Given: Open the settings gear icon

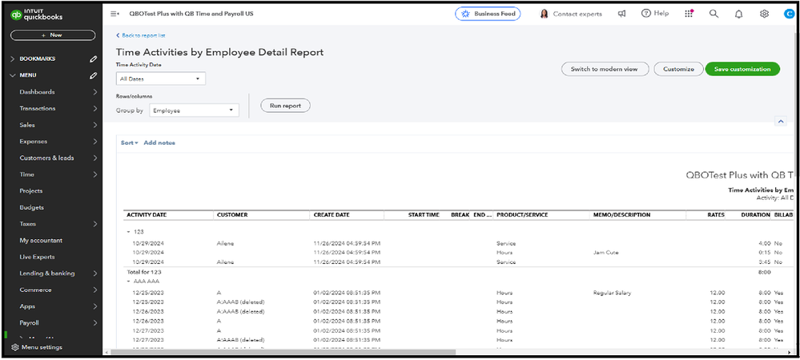Looking at the screenshot, I should point(764,14).
